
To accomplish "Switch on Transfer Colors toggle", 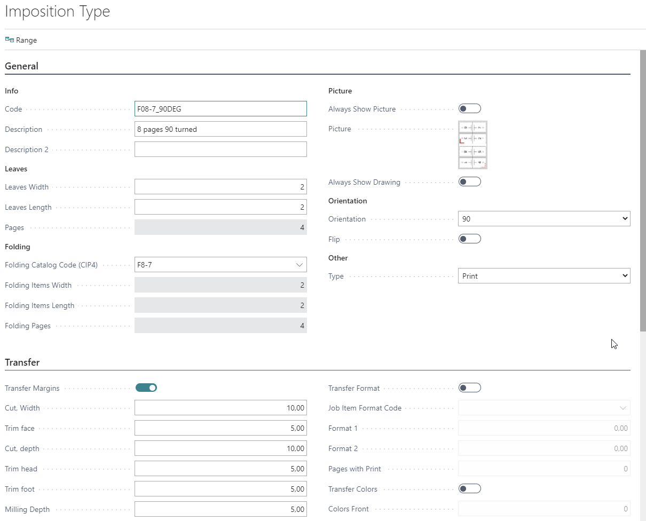I will pos(469,488).
